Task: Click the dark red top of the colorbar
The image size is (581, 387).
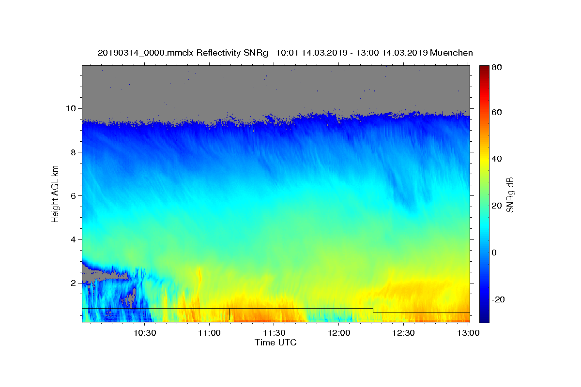Action: 484,70
